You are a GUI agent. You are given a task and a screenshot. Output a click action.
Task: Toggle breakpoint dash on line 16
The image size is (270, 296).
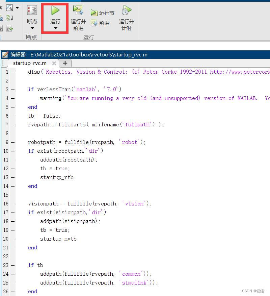12,204
